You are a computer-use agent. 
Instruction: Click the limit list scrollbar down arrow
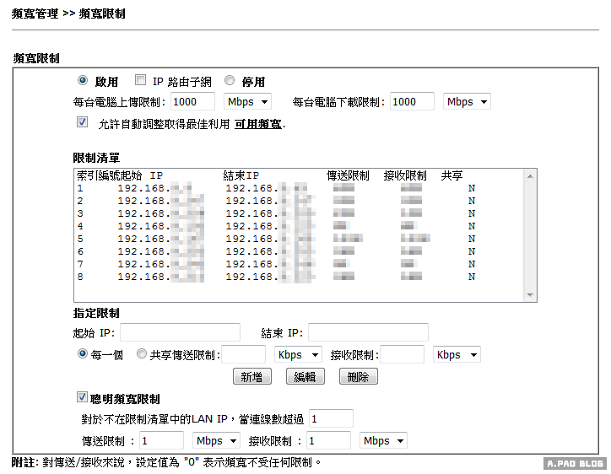click(530, 295)
